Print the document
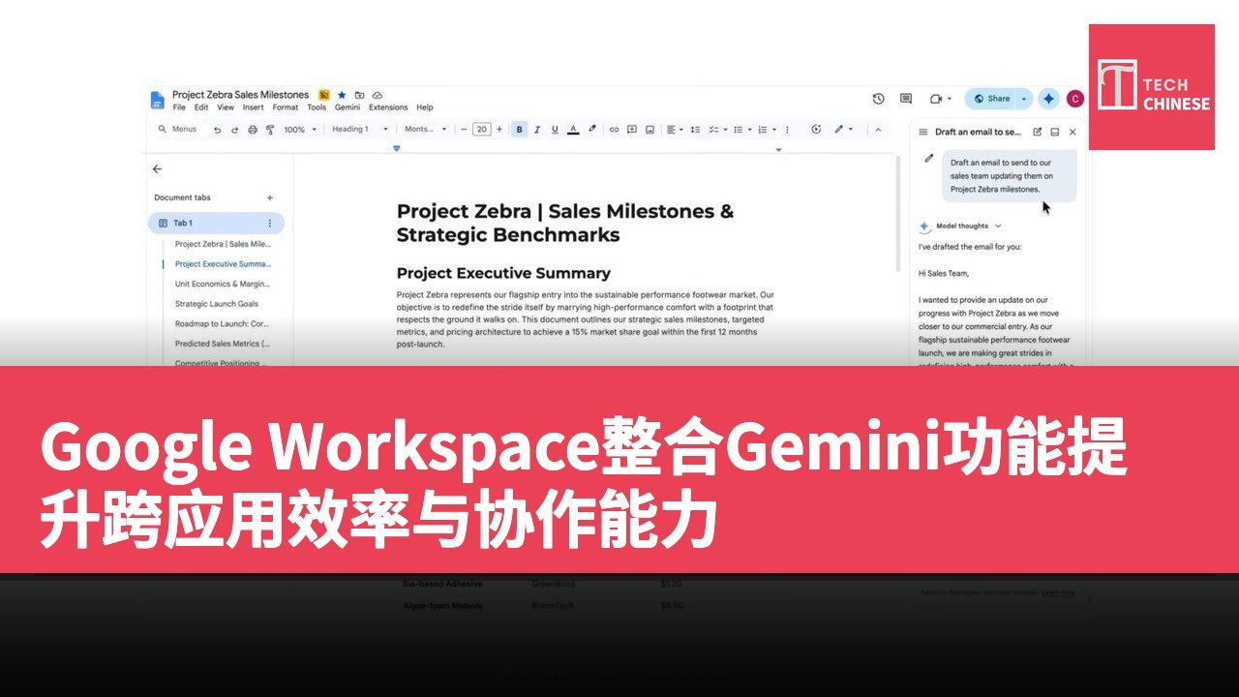Viewport: 1239px width, 697px height. (253, 129)
